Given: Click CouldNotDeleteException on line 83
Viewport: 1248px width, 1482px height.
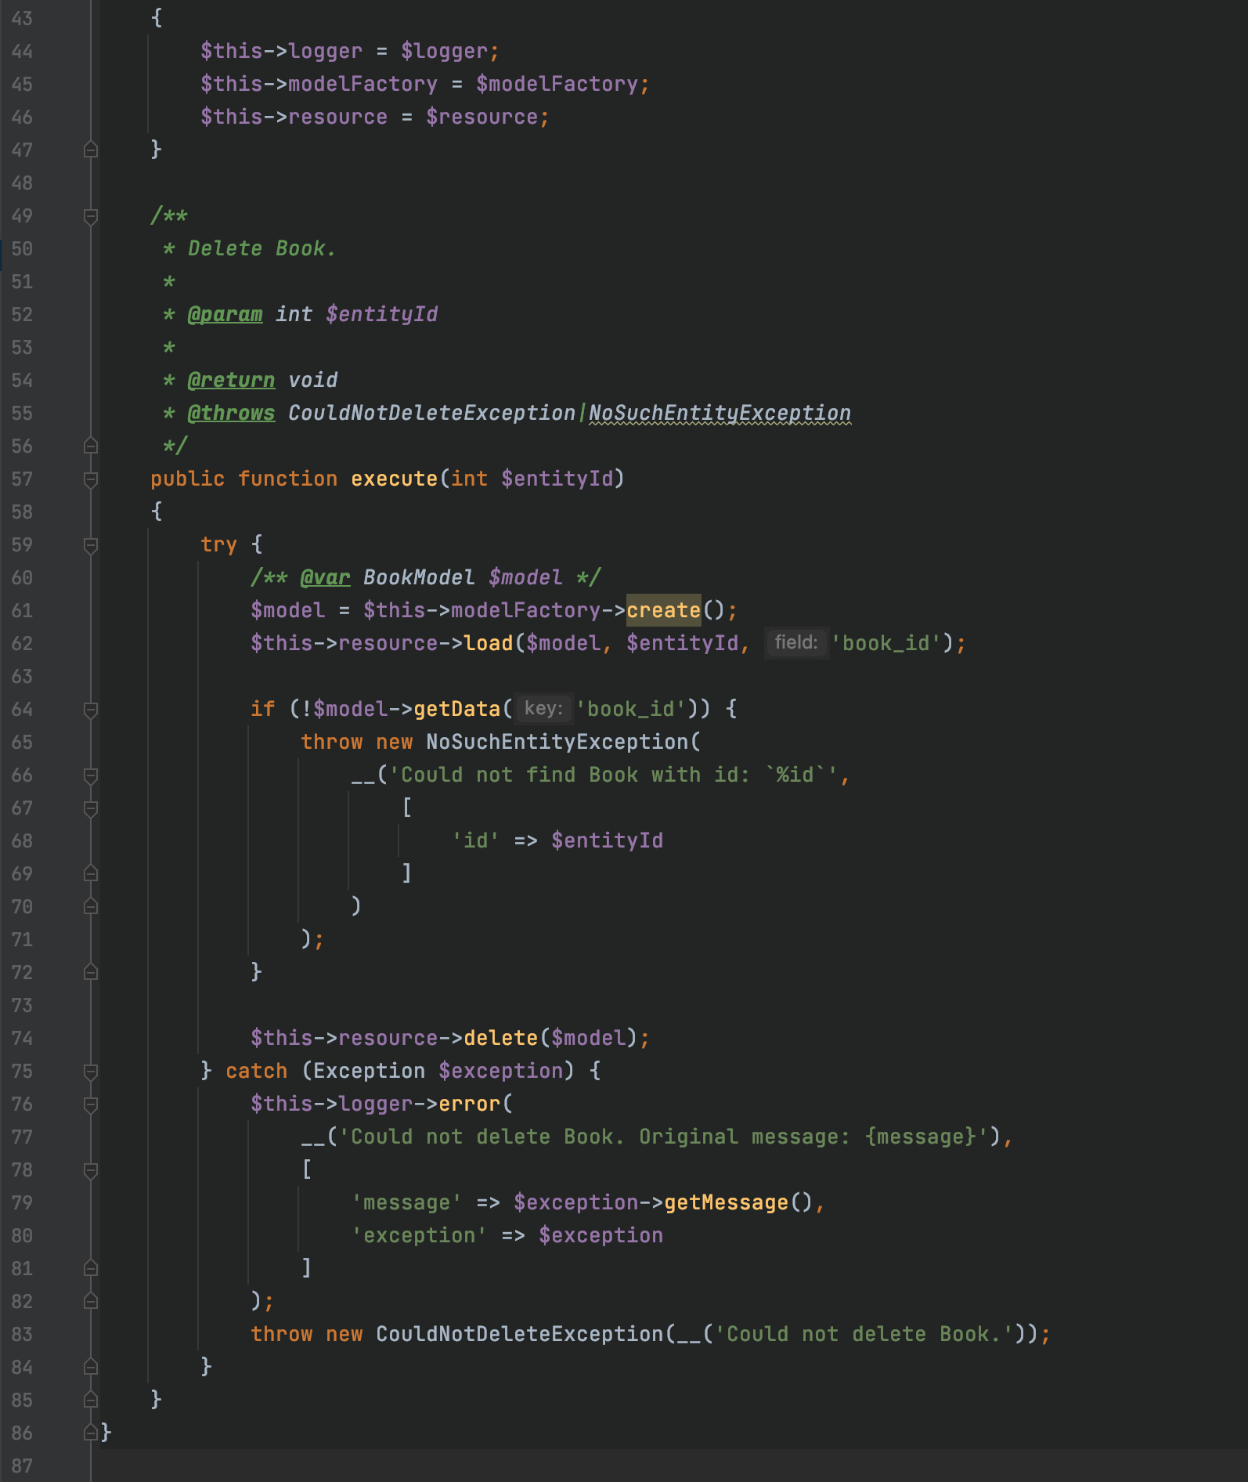Looking at the screenshot, I should click(520, 1334).
